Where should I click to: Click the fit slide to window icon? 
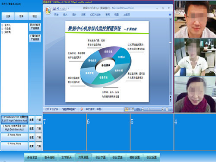[167, 109]
